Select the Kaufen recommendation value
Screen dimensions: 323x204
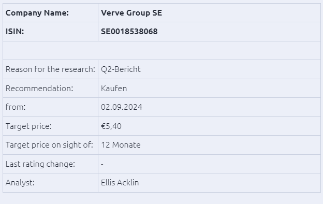click(x=114, y=88)
